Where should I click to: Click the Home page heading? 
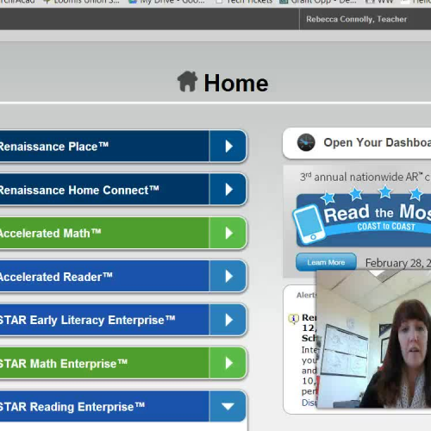click(x=235, y=84)
